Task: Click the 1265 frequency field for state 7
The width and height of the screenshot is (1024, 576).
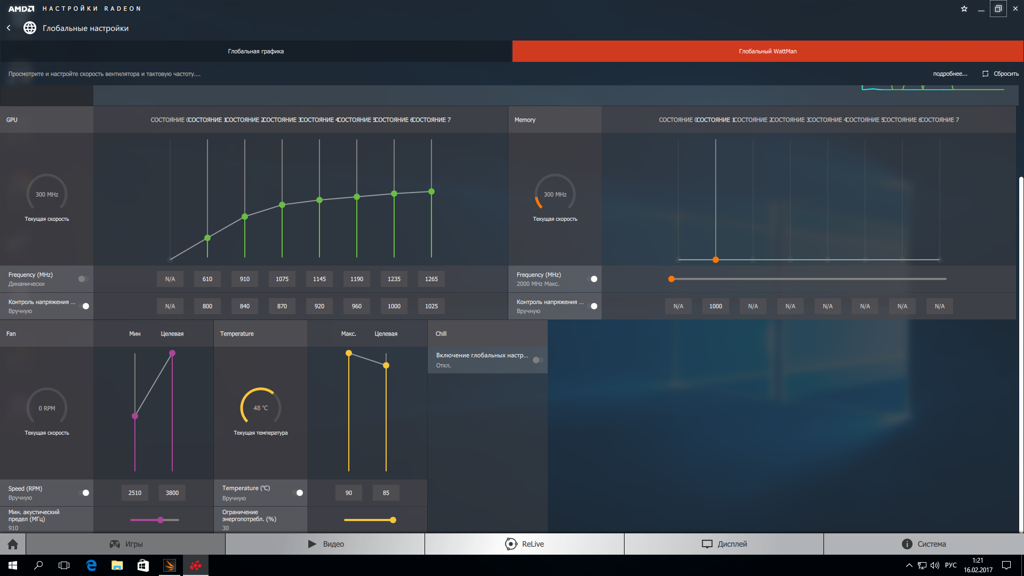Action: pyautogui.click(x=431, y=279)
